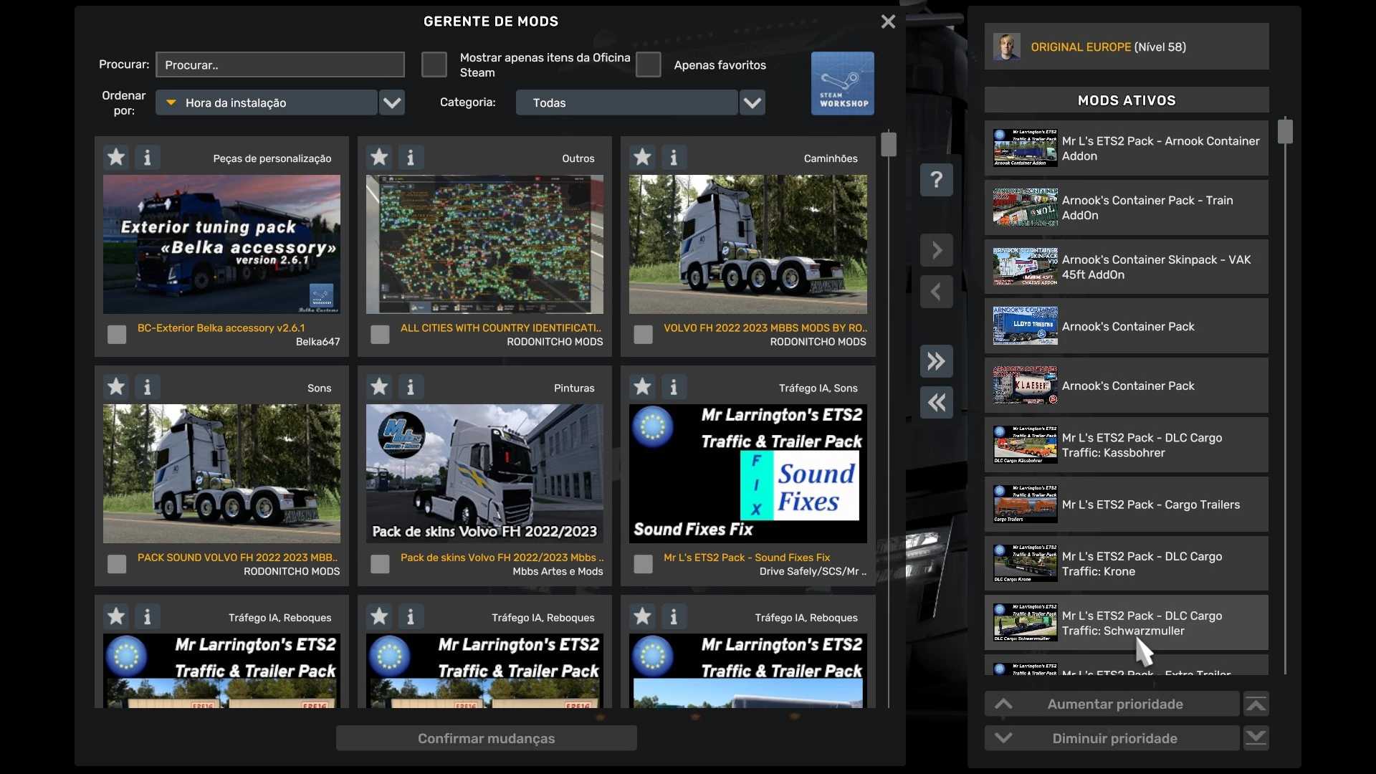Screen dimensions: 1376x774
Task: Deactivate all mods with double left arrows
Action: tap(936, 403)
